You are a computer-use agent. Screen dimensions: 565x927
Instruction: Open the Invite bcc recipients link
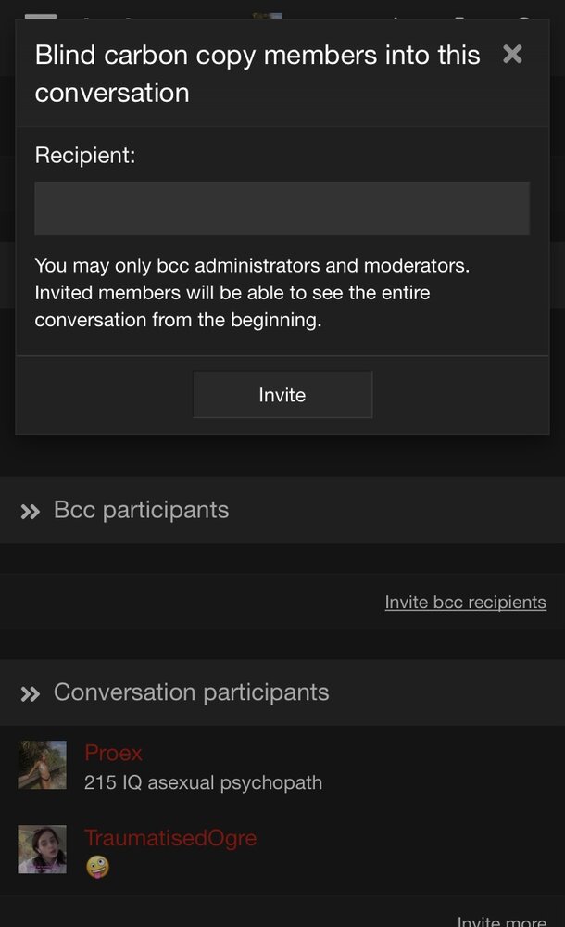pyautogui.click(x=465, y=603)
